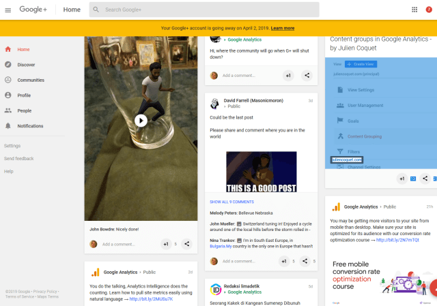437x306 pixels.
Task: Open the bit.ly/2N7mTQt link
Action: tap(397, 240)
